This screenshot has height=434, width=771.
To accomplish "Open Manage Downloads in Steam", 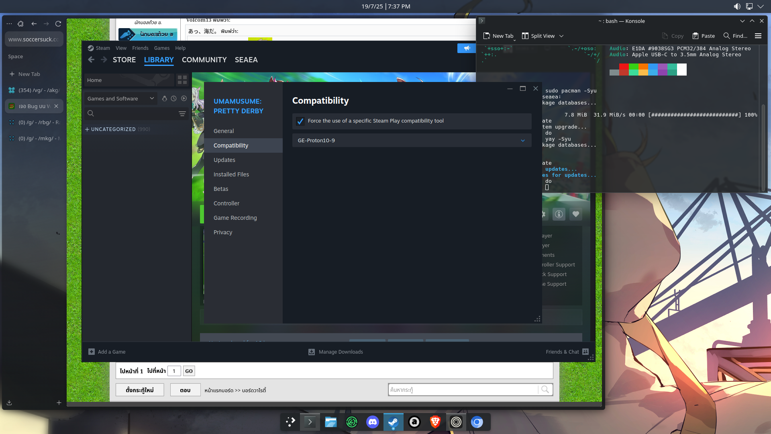I will 336,352.
